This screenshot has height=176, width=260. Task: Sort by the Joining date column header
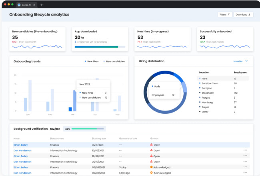pyautogui.click(x=99, y=138)
